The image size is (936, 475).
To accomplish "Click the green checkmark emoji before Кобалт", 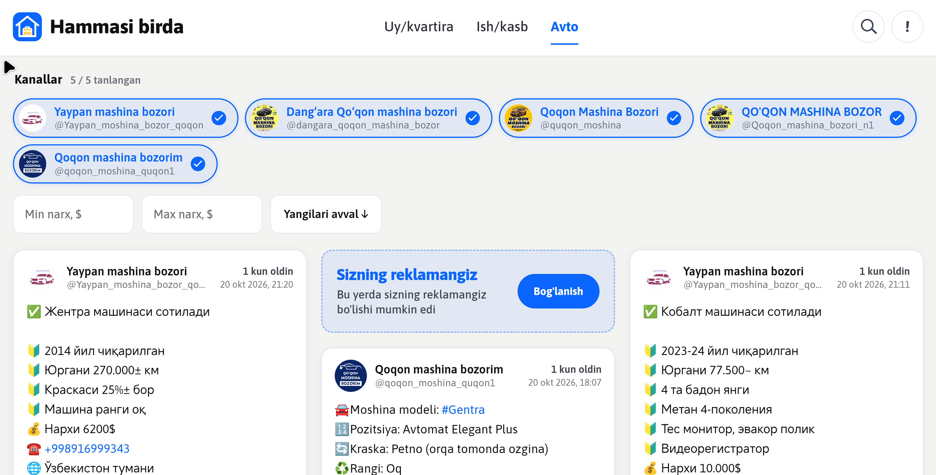I will point(650,312).
